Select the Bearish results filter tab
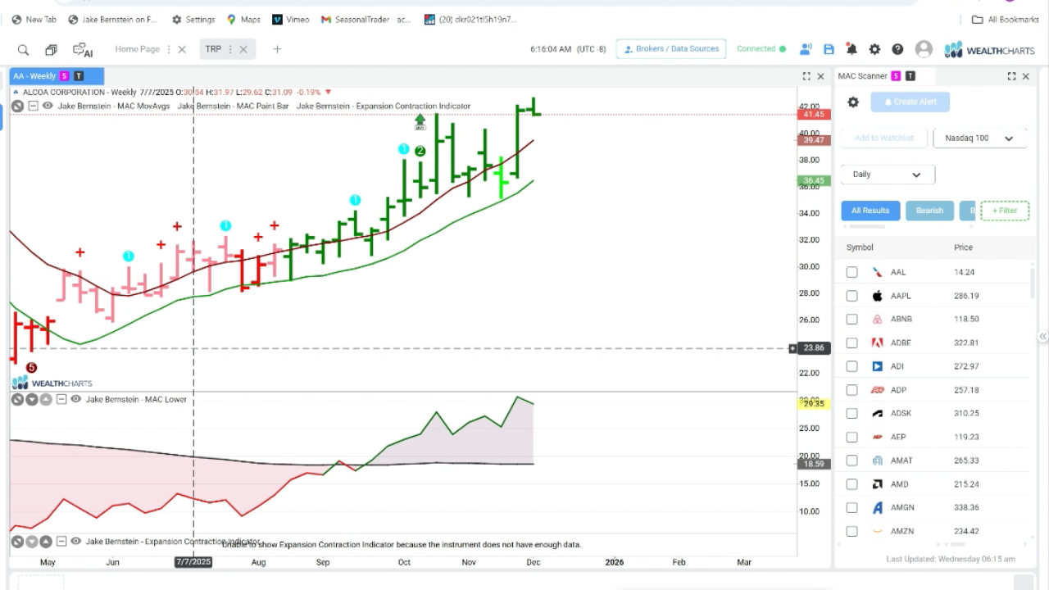This screenshot has height=590, width=1049. click(x=929, y=211)
